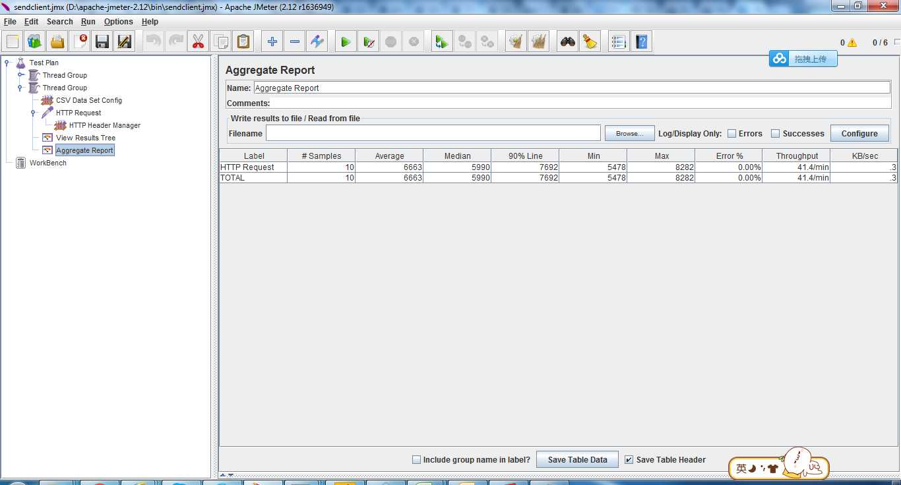Select View Results Tree element
The height and width of the screenshot is (485, 901).
coord(86,138)
